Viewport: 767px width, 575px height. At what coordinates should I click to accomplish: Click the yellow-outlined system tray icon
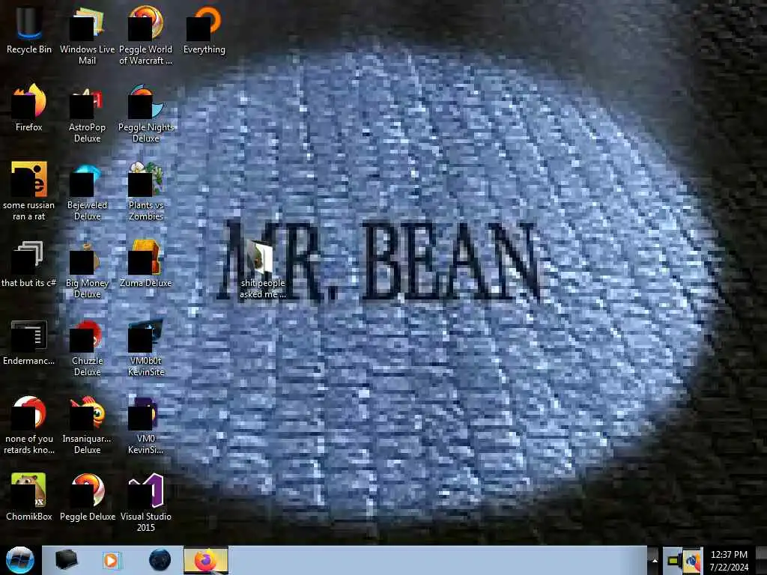pyautogui.click(x=674, y=561)
